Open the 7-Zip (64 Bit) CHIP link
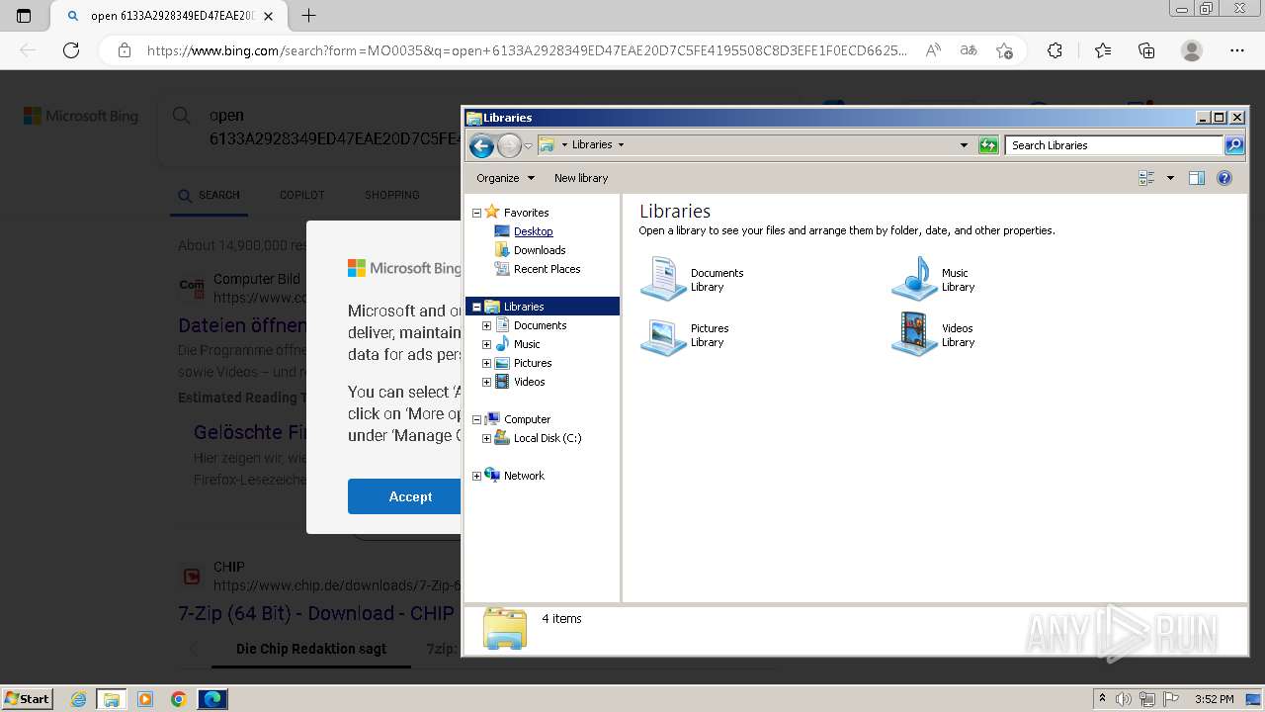Image resolution: width=1265 pixels, height=712 pixels. tap(316, 613)
